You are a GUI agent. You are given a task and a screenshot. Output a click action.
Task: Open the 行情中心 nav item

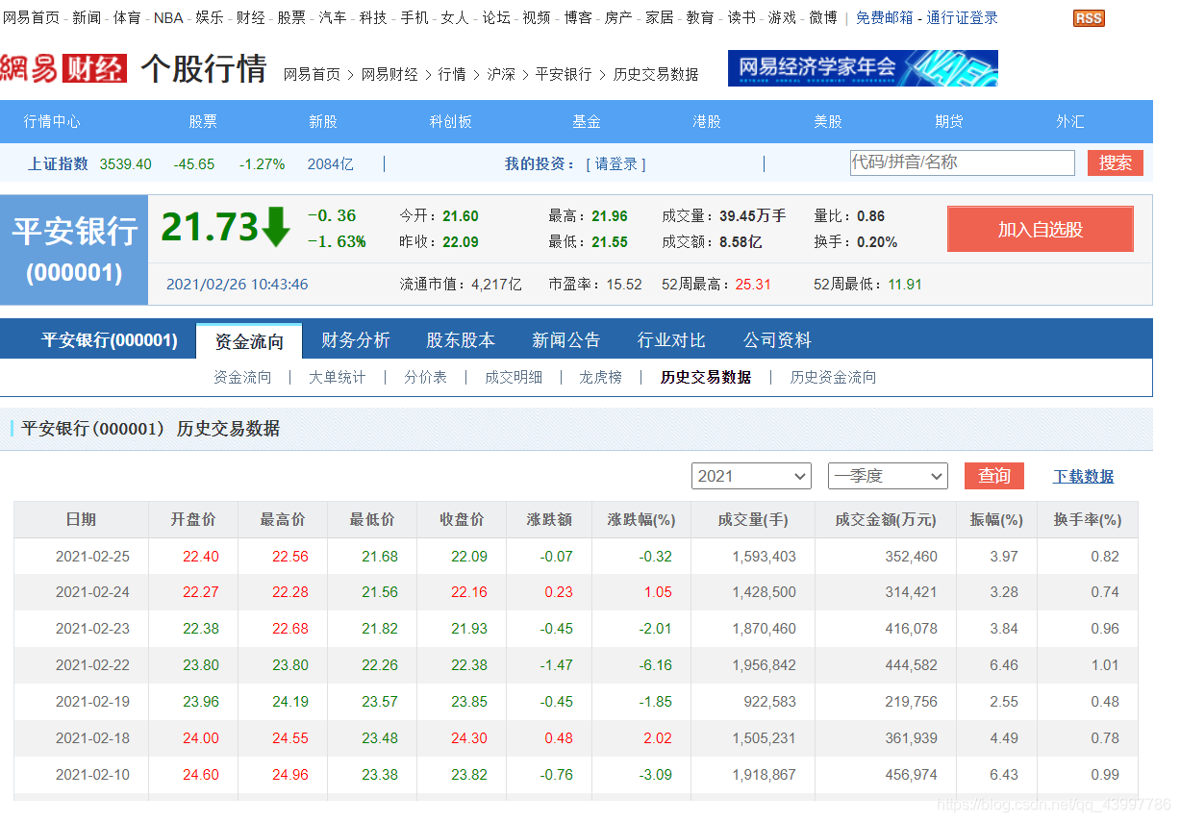coord(53,121)
